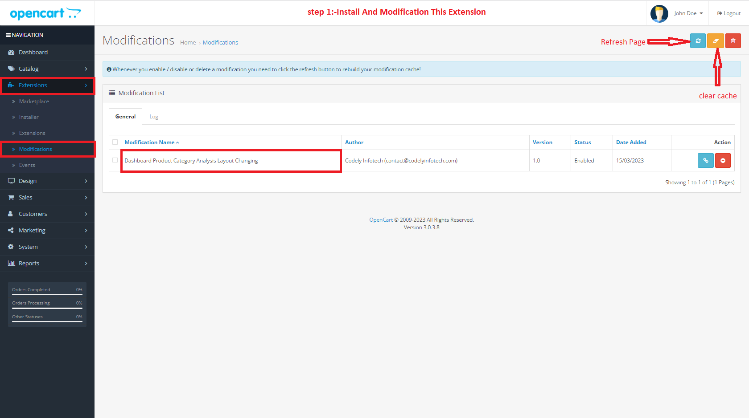The width and height of the screenshot is (749, 418).
Task: Click the blue Refresh modifications button
Action: click(x=698, y=41)
